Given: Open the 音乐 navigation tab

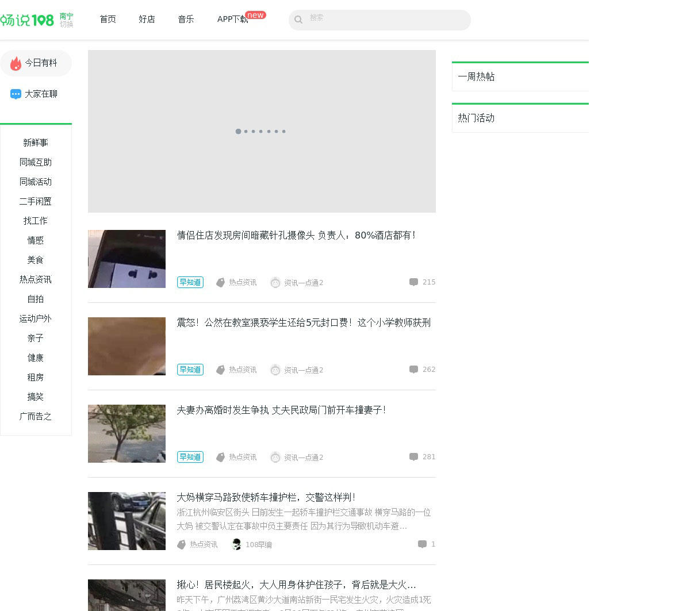Looking at the screenshot, I should point(186,20).
